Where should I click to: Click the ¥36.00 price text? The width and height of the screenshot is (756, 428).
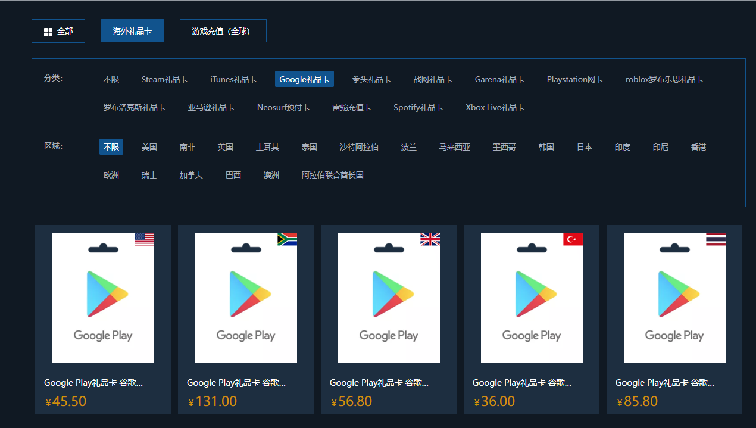[x=495, y=402]
